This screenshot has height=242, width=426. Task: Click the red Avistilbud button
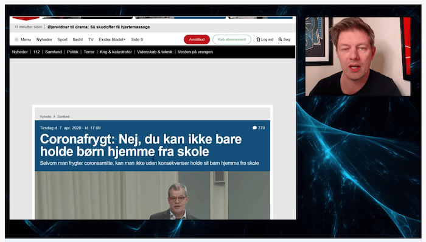pos(197,40)
